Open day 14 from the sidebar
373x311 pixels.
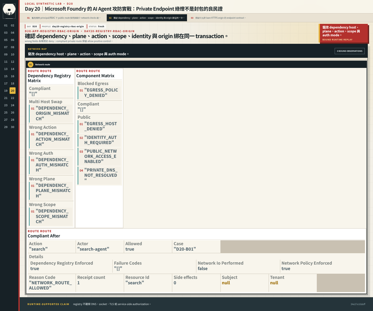pyautogui.click(x=12, y=69)
